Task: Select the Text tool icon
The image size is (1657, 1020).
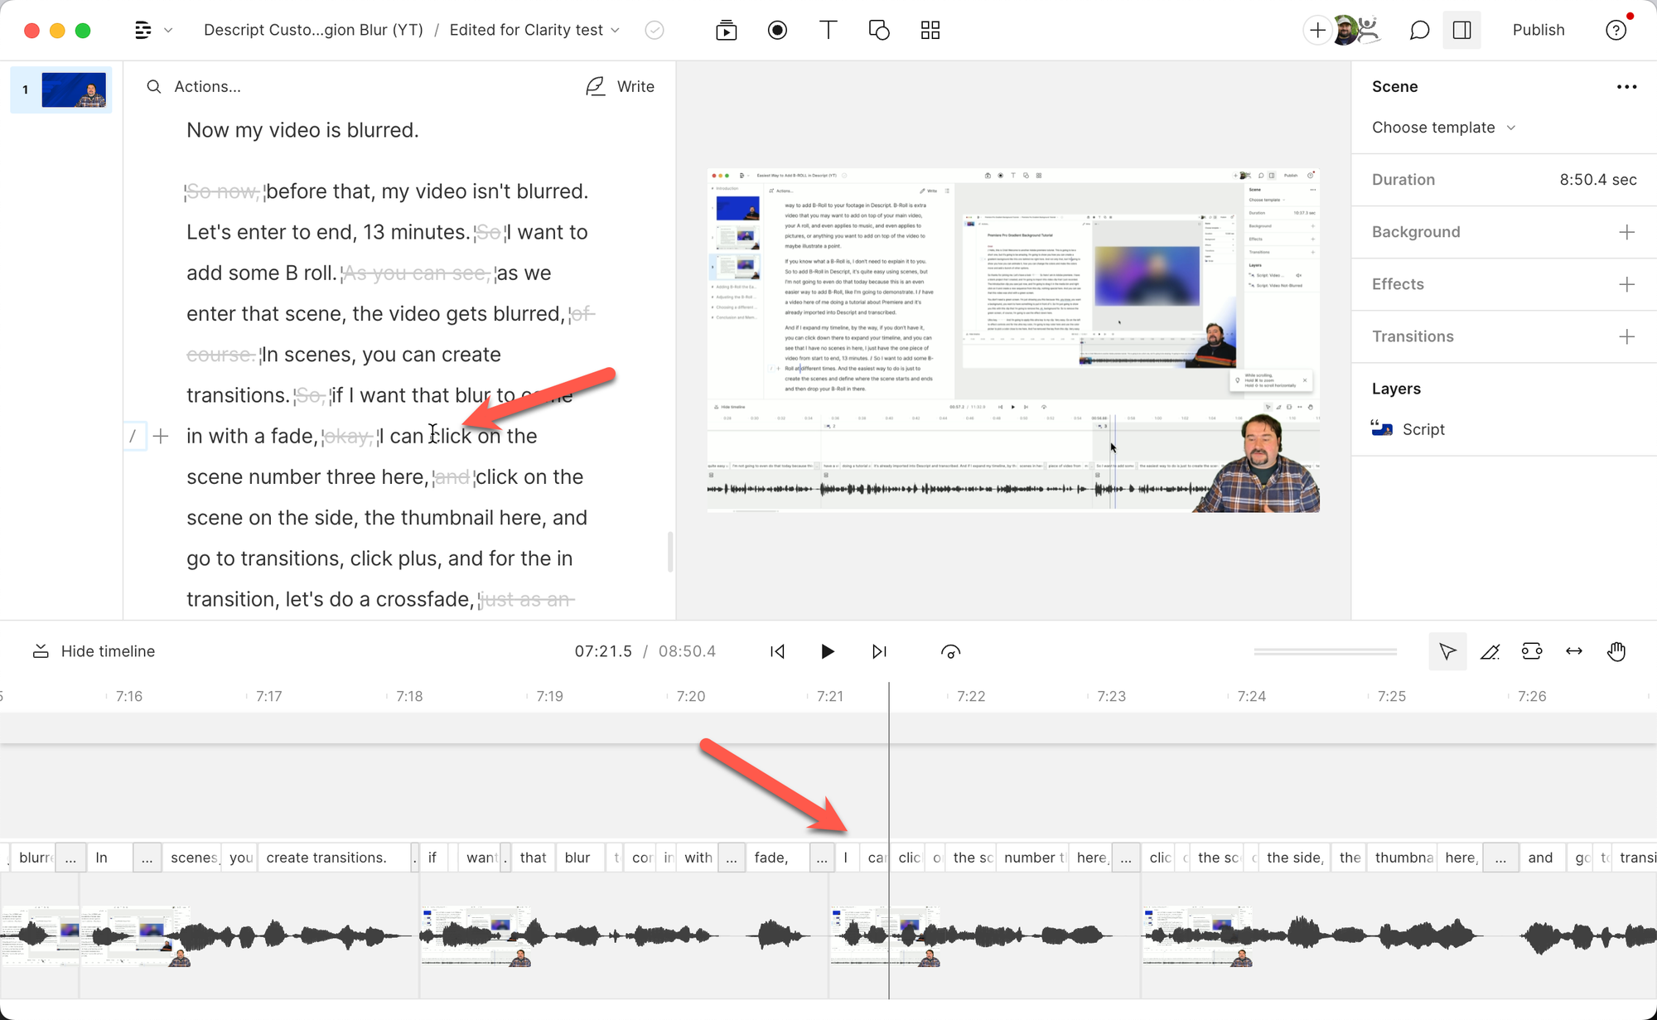Action: 828,31
